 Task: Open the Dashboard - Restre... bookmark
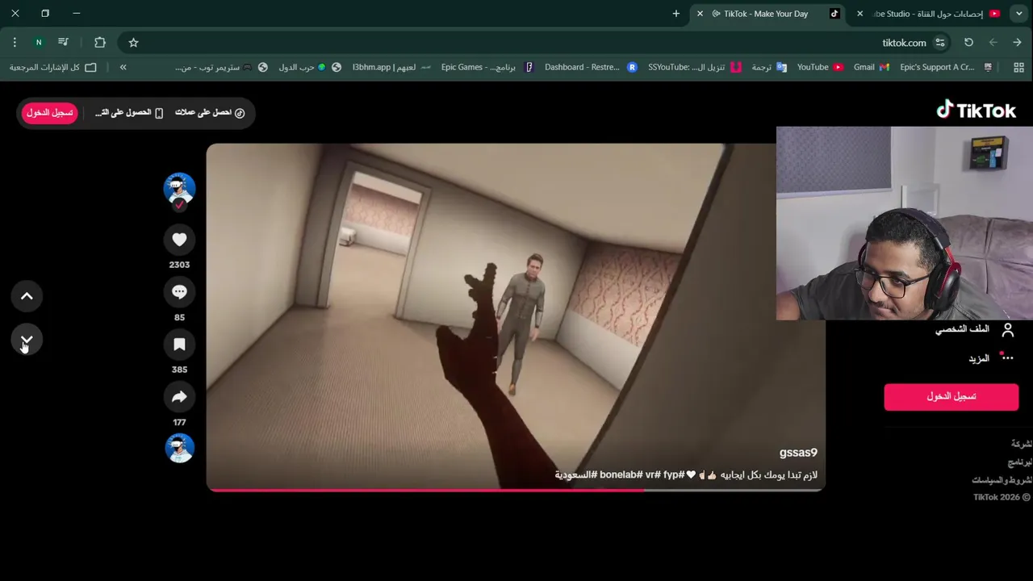point(591,68)
